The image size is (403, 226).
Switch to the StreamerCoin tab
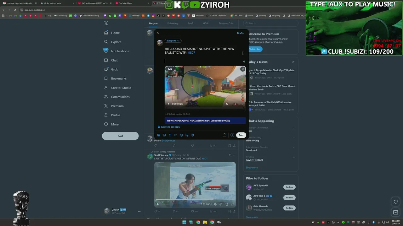(226, 23)
